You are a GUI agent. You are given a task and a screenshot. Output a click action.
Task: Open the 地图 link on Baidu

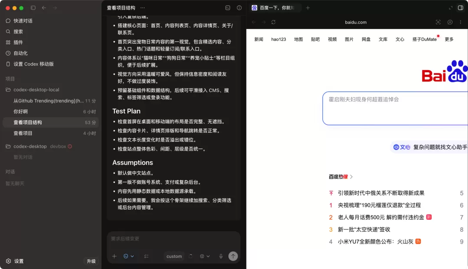(299, 39)
